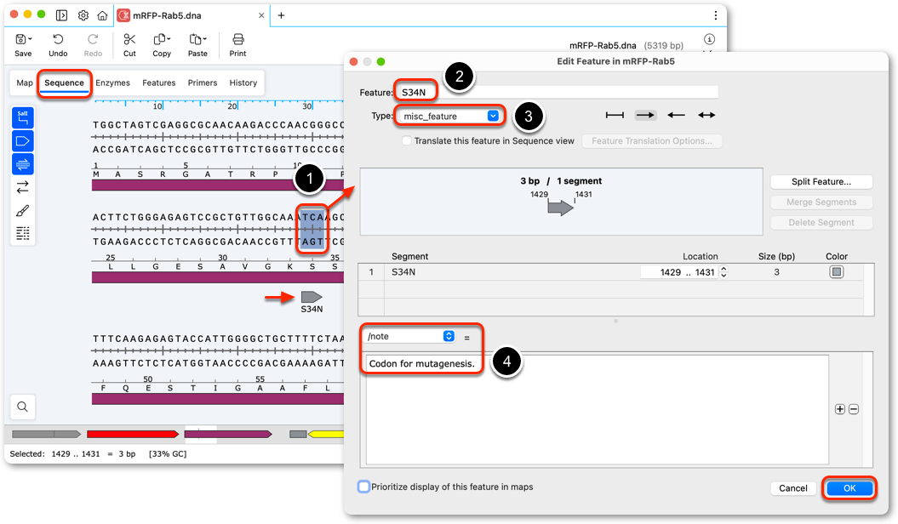This screenshot has height=524, width=898.
Task: Click the double-arrow strand toggle icon
Action: tap(23, 187)
